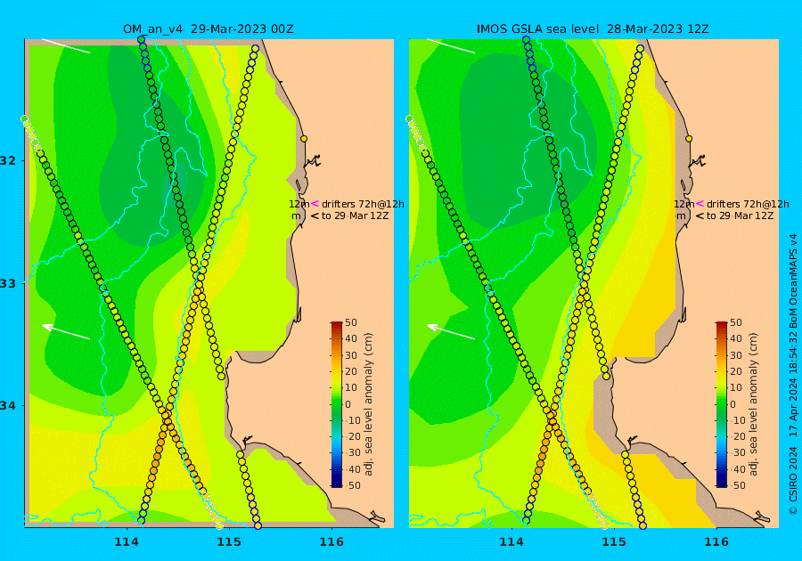Screen dimensions: 802x561
Task: Click 'drifters 72h@12h' legend text in right map
Action: tap(748, 204)
